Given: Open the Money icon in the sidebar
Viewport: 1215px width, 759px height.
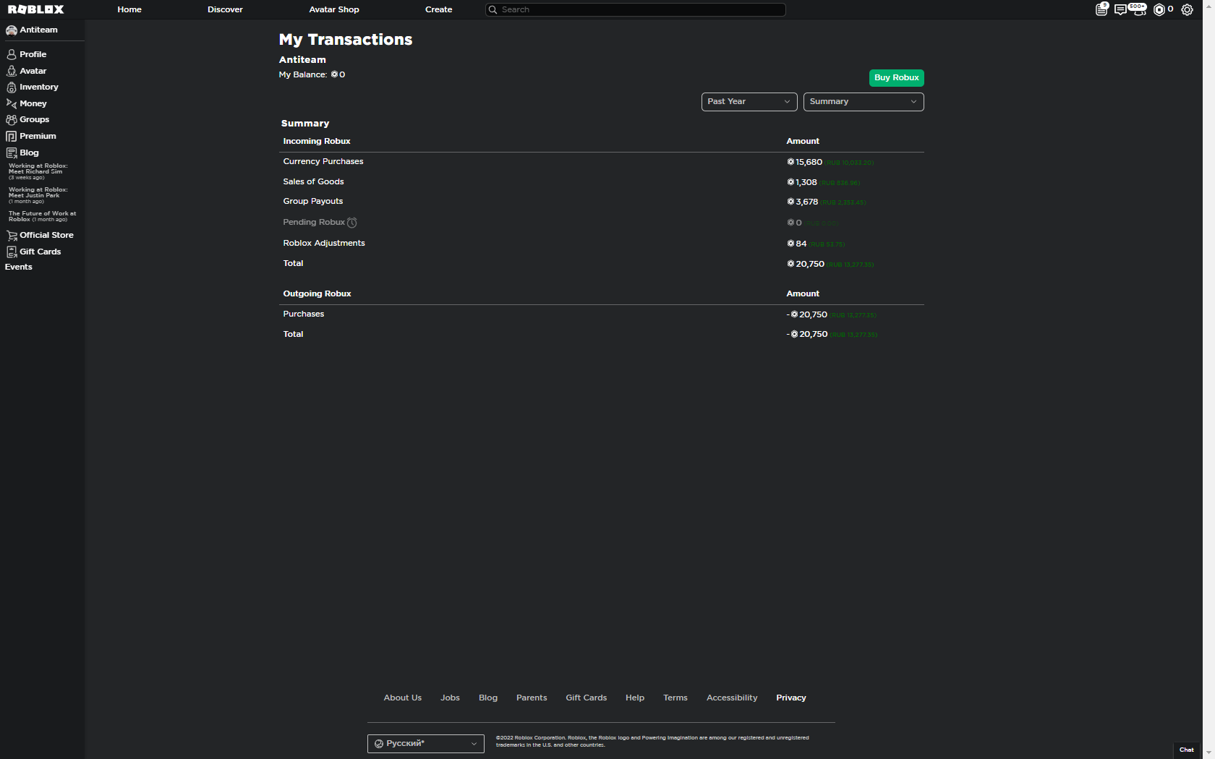Looking at the screenshot, I should (12, 103).
